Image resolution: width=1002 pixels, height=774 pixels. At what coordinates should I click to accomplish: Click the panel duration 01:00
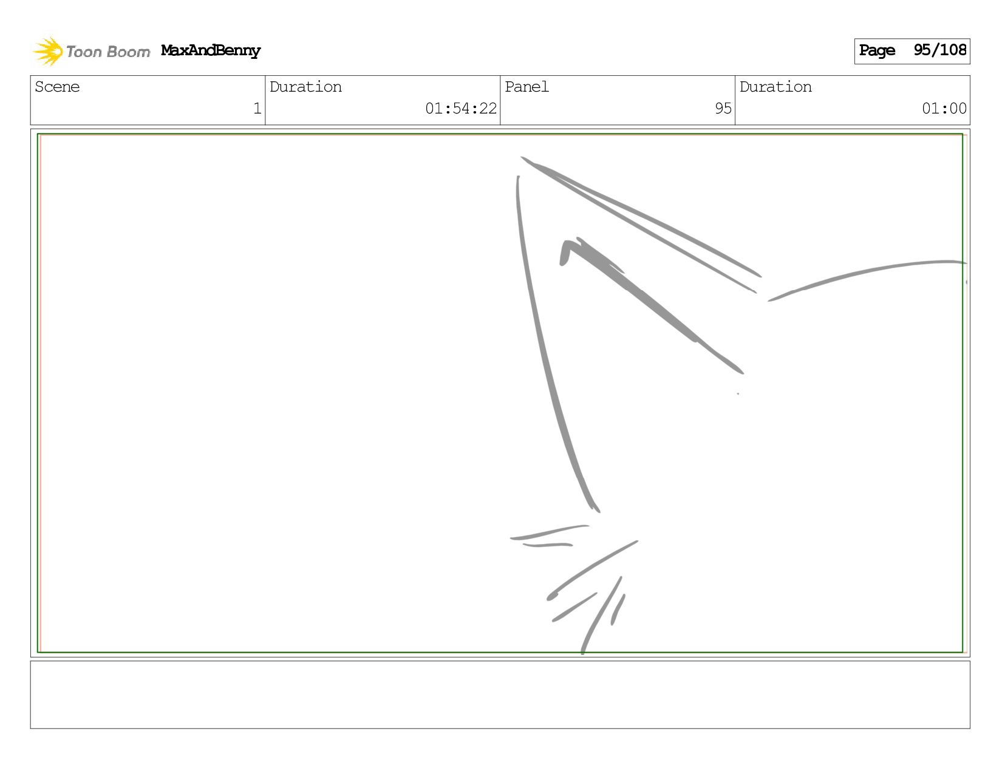[944, 109]
